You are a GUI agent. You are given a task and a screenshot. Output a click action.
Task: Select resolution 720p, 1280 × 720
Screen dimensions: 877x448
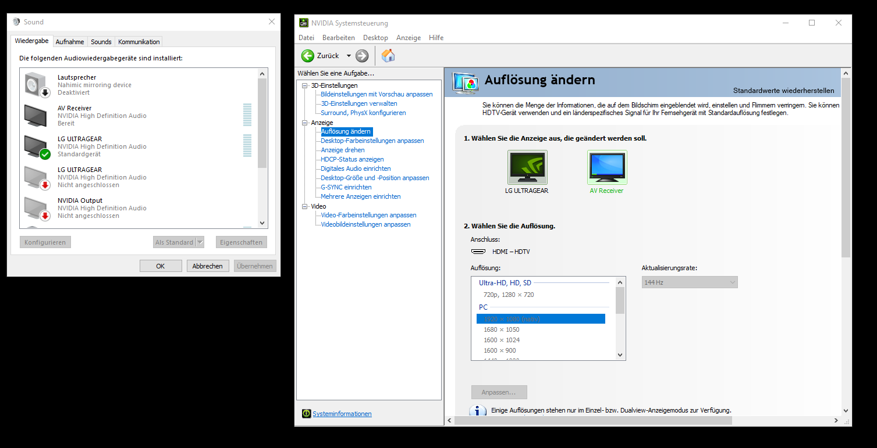point(509,295)
